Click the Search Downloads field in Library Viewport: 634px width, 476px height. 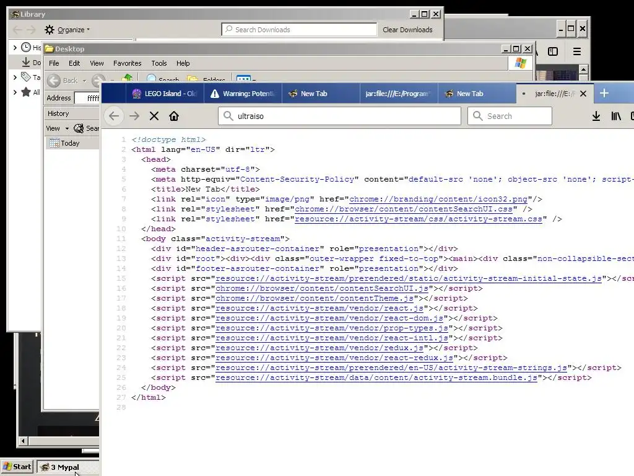coord(299,30)
